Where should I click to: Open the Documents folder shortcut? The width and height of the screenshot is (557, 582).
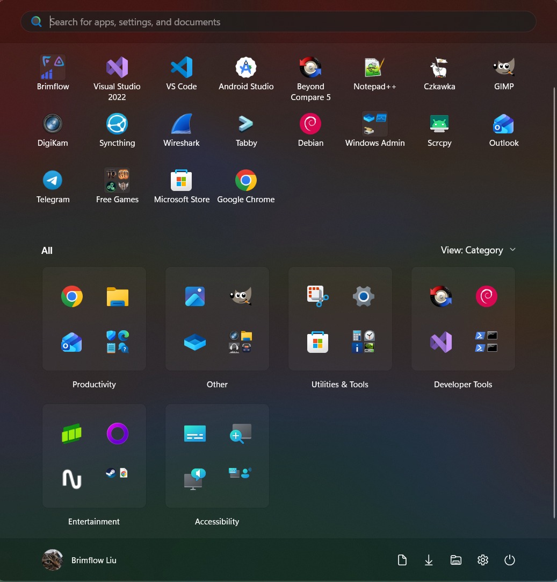(402, 560)
